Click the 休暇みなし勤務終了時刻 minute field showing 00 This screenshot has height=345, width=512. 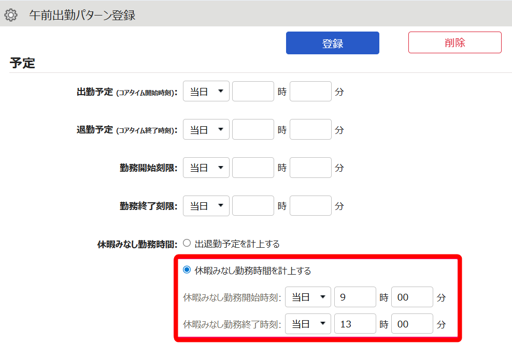[412, 323]
